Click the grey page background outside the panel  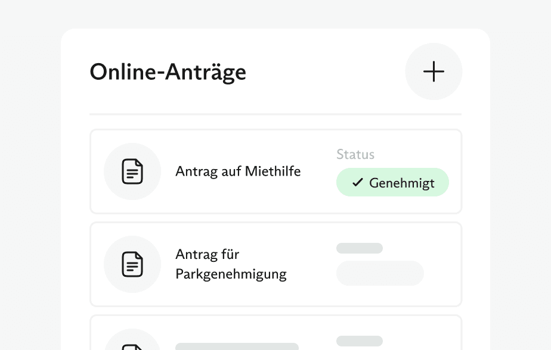click(30, 179)
